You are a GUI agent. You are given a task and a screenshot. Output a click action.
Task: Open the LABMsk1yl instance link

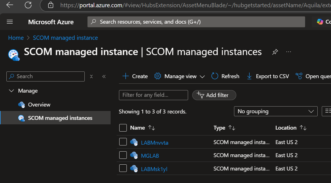pyautogui.click(x=154, y=169)
